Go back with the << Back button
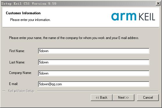Image resolution: width=162 pixels, height=108 pixels. point(102,98)
